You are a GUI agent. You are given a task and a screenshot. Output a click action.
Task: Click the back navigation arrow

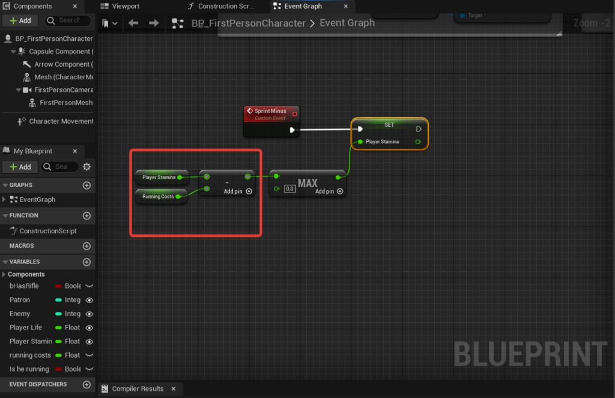pyautogui.click(x=133, y=23)
